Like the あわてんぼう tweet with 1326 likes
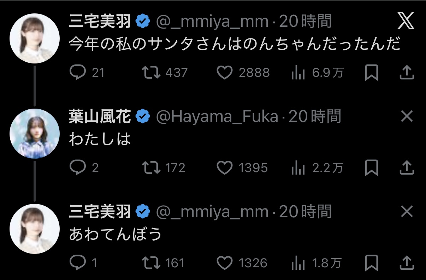The width and height of the screenshot is (426, 280). pyautogui.click(x=224, y=263)
